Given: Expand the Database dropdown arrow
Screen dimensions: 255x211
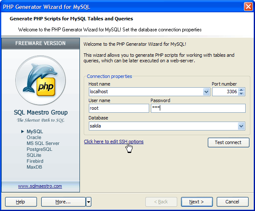Looking at the screenshot, I should (x=241, y=126).
